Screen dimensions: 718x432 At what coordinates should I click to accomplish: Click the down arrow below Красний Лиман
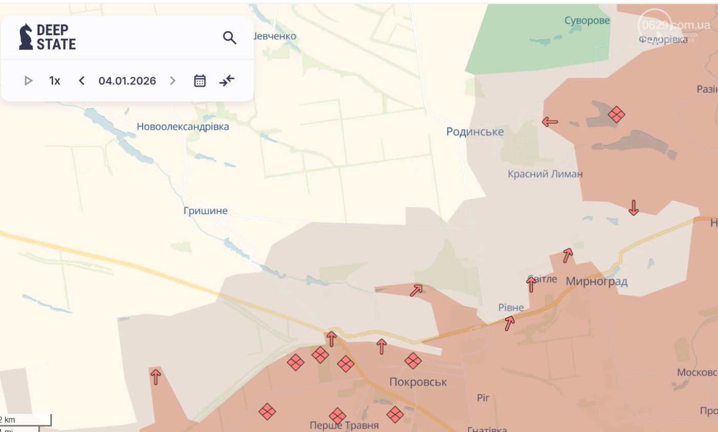click(633, 207)
